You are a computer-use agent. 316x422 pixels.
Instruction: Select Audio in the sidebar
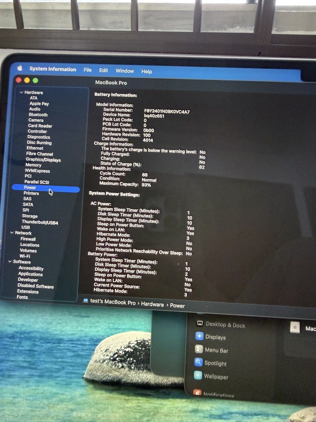35,109
